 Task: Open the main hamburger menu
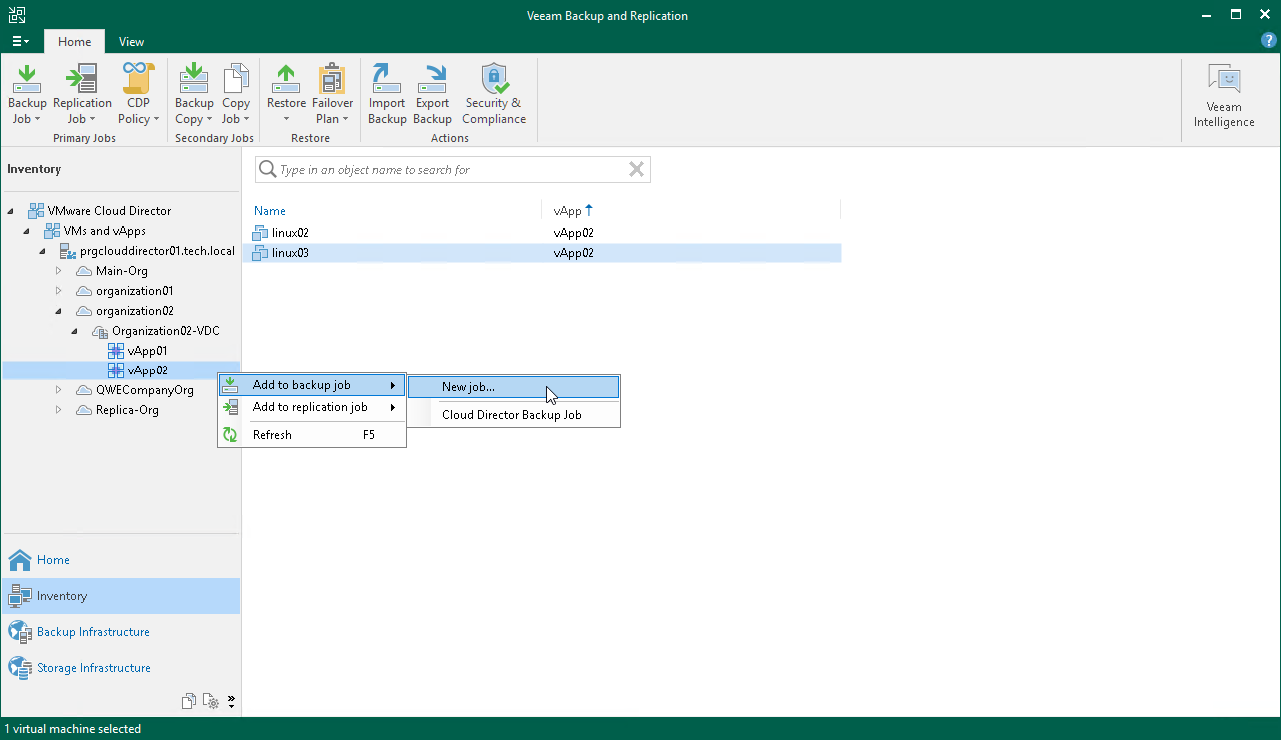[20, 41]
